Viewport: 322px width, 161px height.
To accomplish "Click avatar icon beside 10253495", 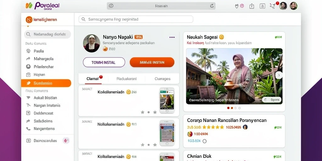I will click(245, 127).
